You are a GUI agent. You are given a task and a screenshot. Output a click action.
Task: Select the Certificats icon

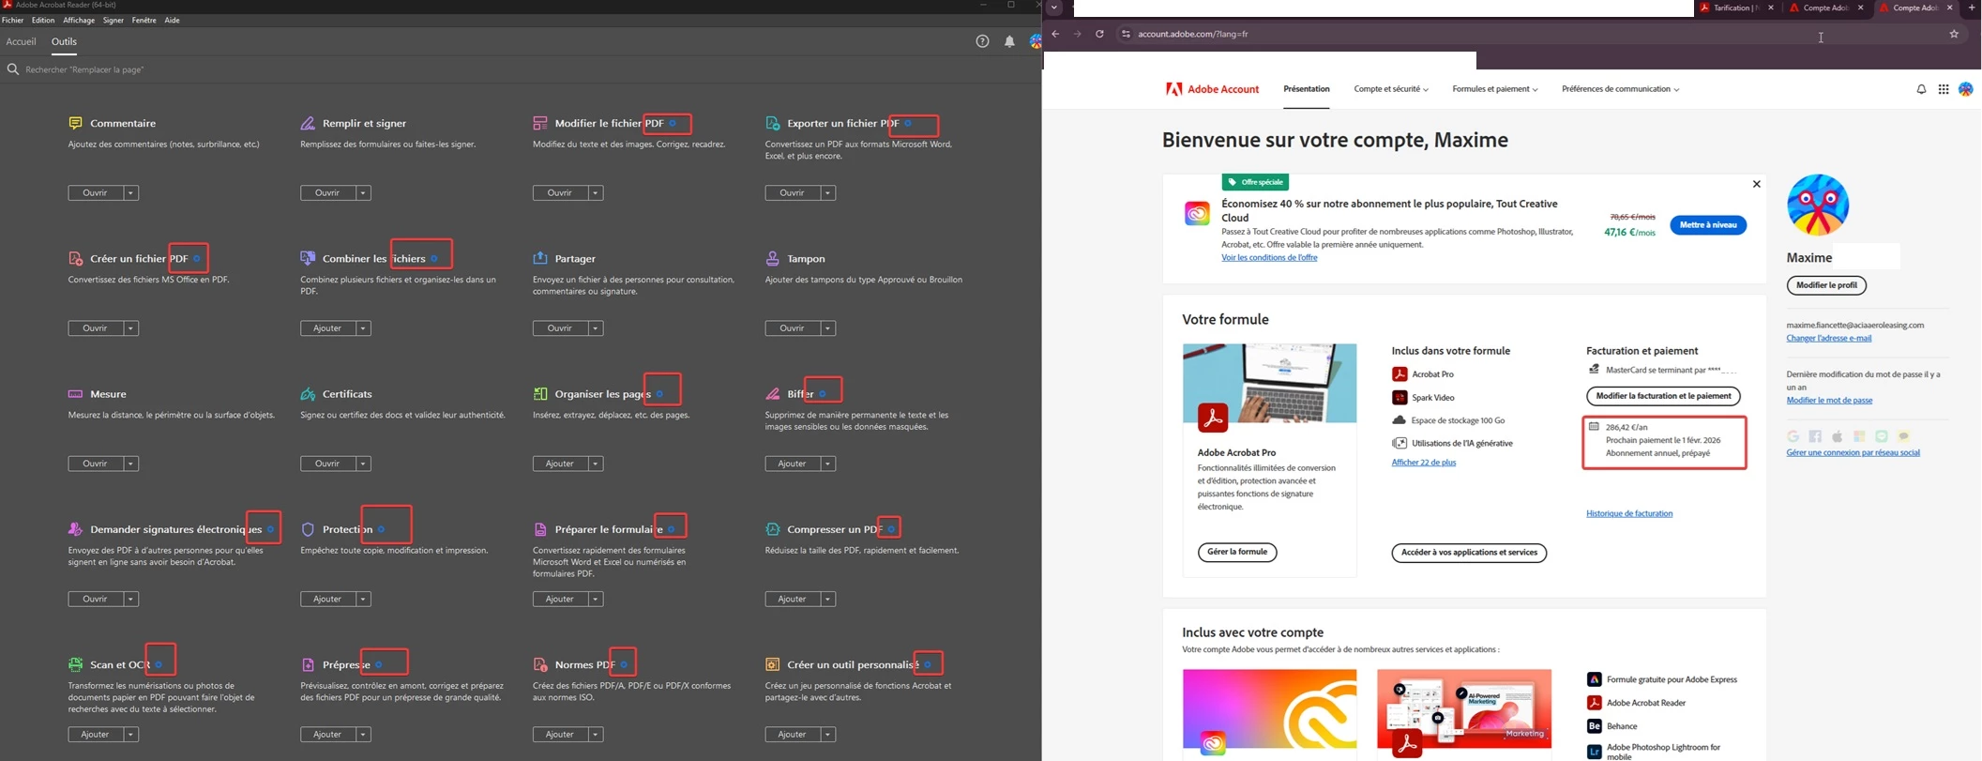(x=308, y=394)
